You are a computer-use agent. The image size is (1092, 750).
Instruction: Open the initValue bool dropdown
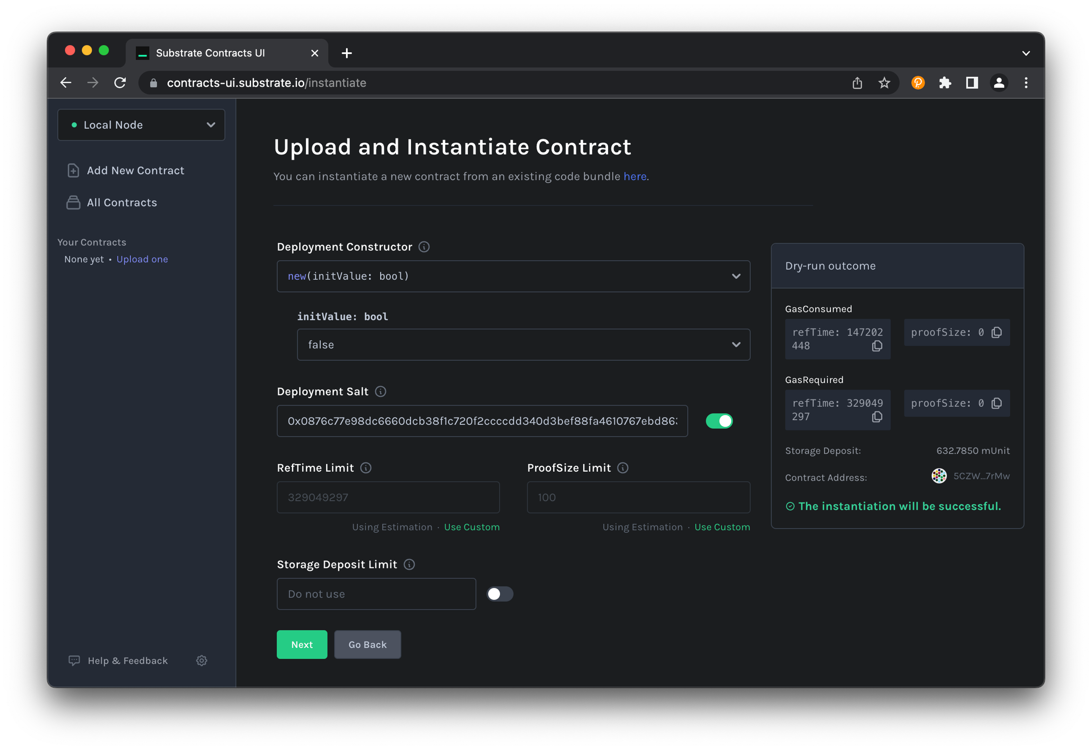click(x=523, y=345)
